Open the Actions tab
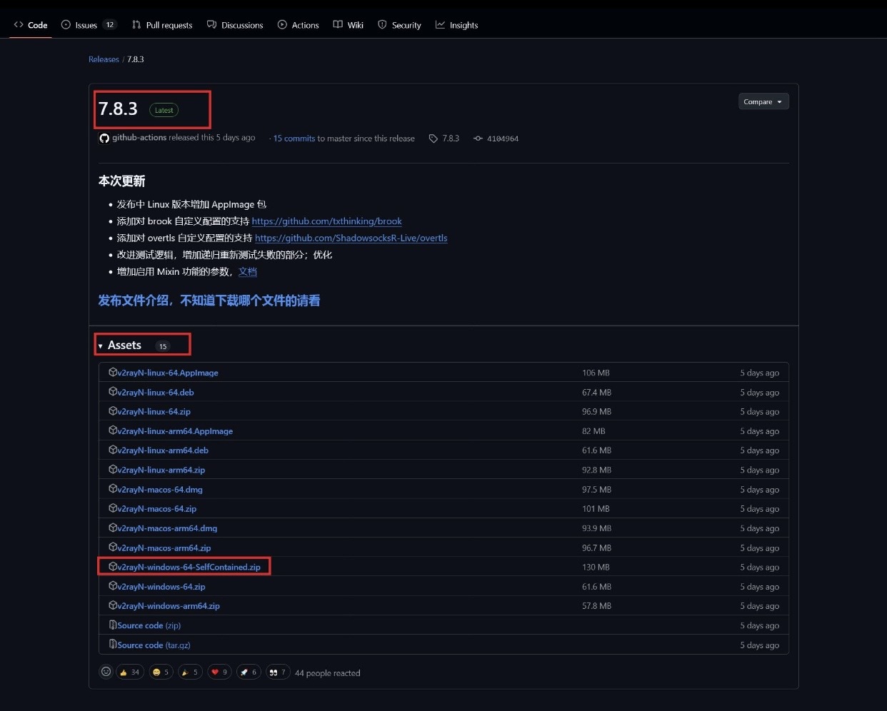 click(298, 25)
